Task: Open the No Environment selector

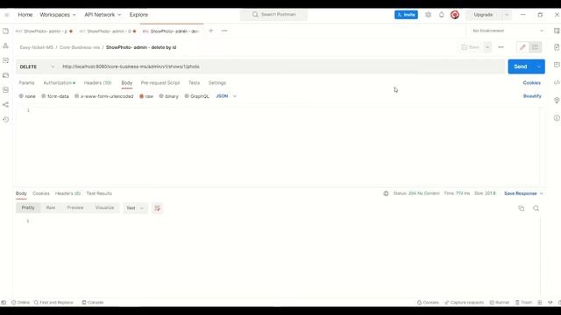Action: [508, 31]
